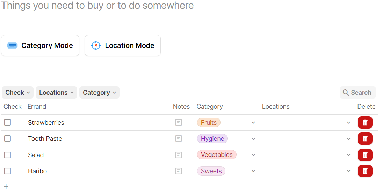
Task: Delete the Strawberries errand with trash icon
Action: coord(365,123)
